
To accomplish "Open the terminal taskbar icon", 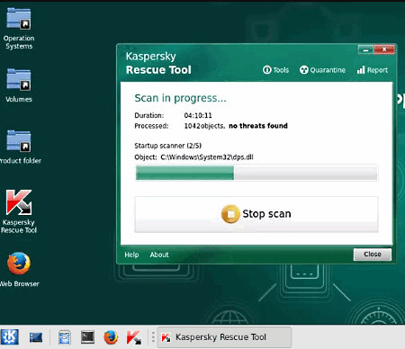I will tap(87, 337).
